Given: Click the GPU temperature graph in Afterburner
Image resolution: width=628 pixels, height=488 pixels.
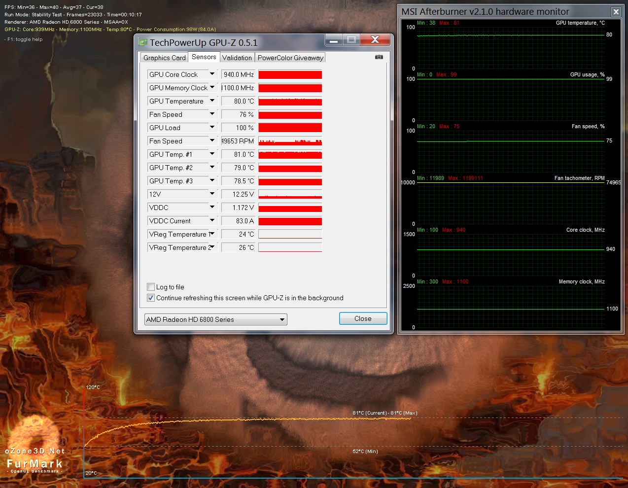Looking at the screenshot, I should (511, 48).
